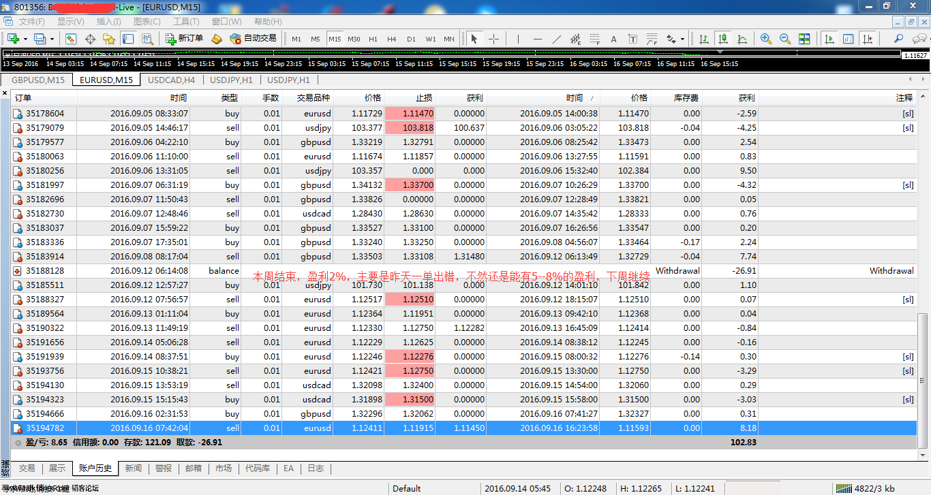Toggle the Data Window crosshair-circle icon
The height and width of the screenshot is (495, 931).
click(90, 39)
